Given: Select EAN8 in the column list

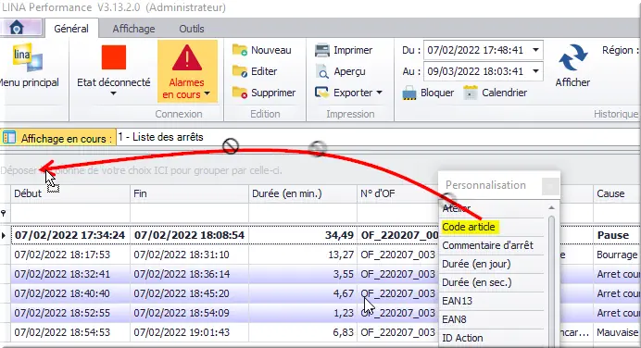Looking at the screenshot, I should click(492, 319).
